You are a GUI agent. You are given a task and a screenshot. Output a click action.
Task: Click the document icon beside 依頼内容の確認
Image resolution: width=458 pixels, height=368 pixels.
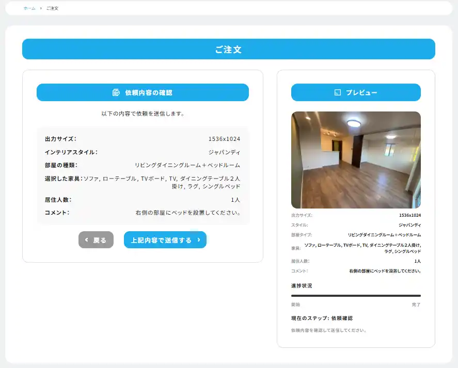[116, 92]
